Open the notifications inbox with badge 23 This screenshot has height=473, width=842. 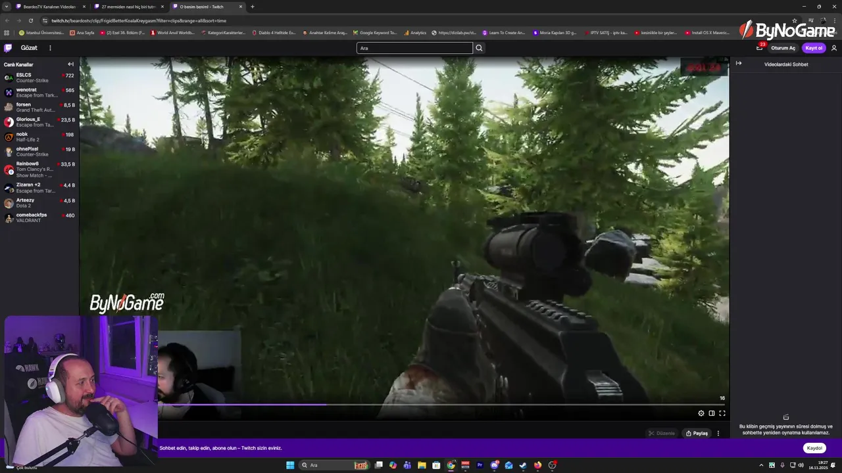coord(760,47)
